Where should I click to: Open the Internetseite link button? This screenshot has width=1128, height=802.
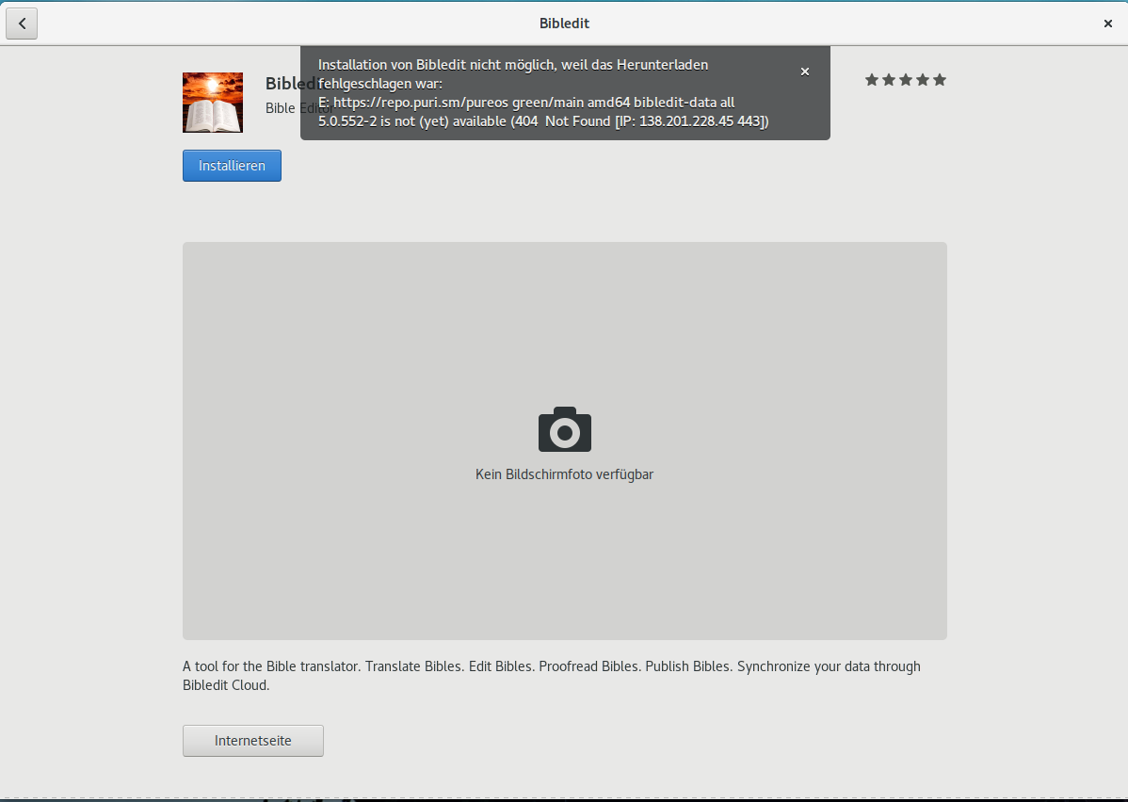pyautogui.click(x=253, y=741)
